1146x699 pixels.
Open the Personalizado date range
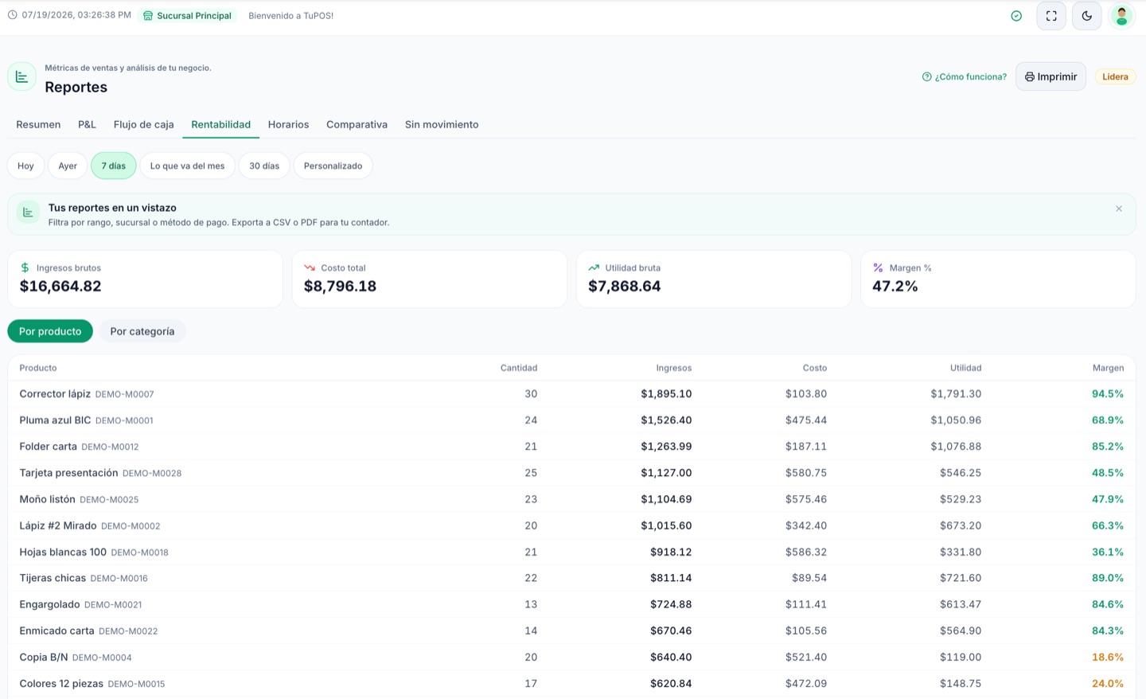tap(333, 166)
